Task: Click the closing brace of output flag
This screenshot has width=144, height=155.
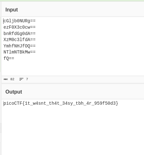Action: [117, 103]
